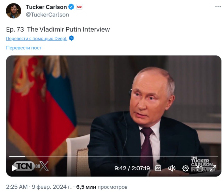Screen dimensions: 222x195
Task: Click Tucker Carlson's profile avatar
Action: 13,11
